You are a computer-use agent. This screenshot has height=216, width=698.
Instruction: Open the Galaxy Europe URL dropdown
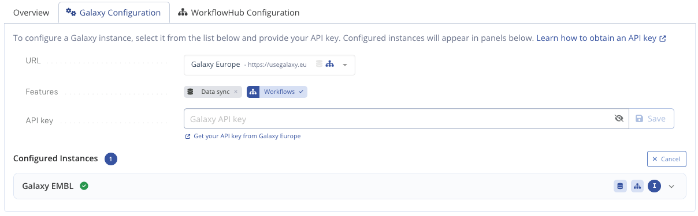(269, 65)
